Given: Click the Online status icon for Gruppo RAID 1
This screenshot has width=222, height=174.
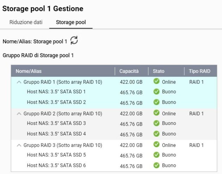Looking at the screenshot, I should click(x=156, y=82).
